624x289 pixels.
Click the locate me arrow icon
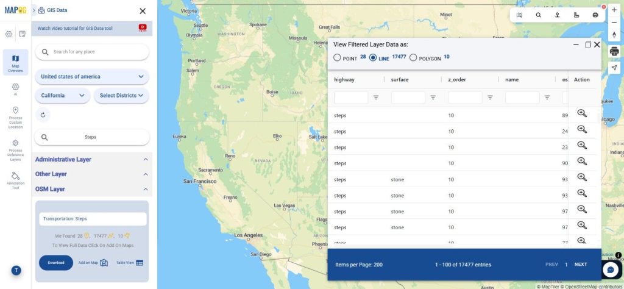[614, 68]
